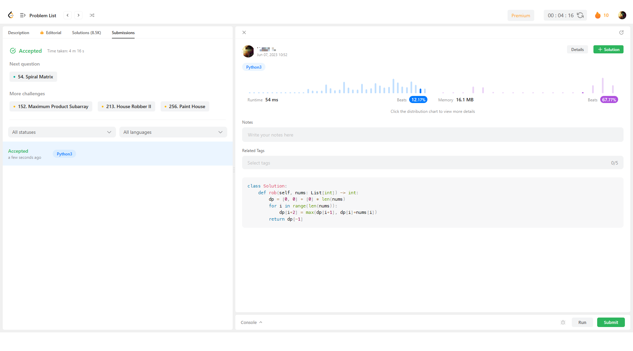
Task: Click the timer display 00:04:16
Action: pyautogui.click(x=561, y=15)
